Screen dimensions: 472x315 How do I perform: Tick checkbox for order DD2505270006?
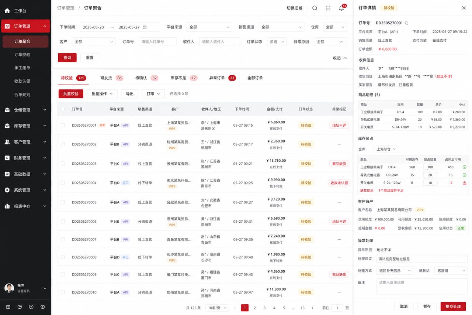pos(63,222)
